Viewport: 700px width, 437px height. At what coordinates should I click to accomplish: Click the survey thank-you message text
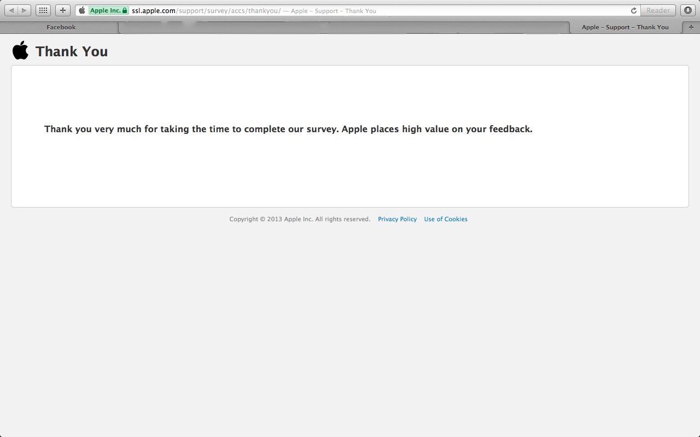click(288, 129)
